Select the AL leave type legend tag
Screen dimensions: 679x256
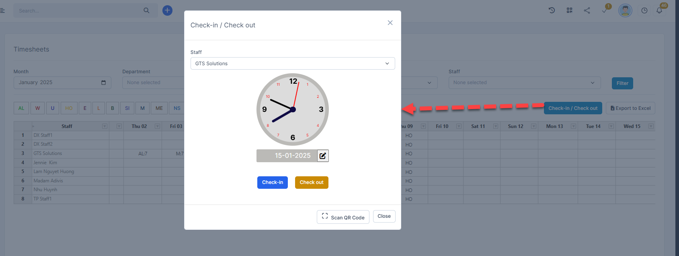(21, 108)
